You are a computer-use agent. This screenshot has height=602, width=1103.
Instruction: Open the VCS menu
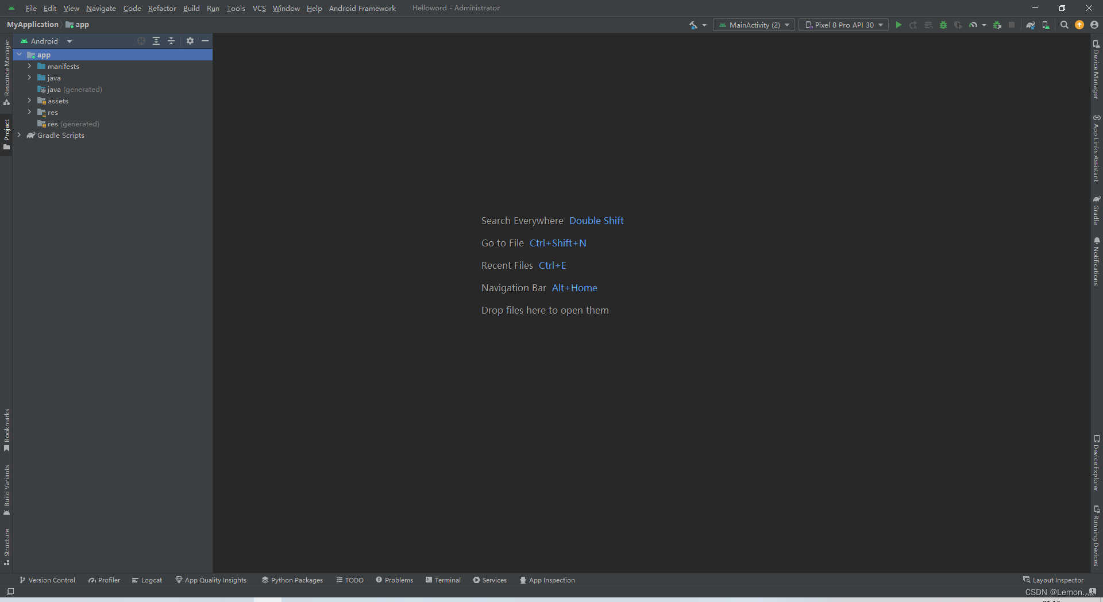click(x=259, y=8)
